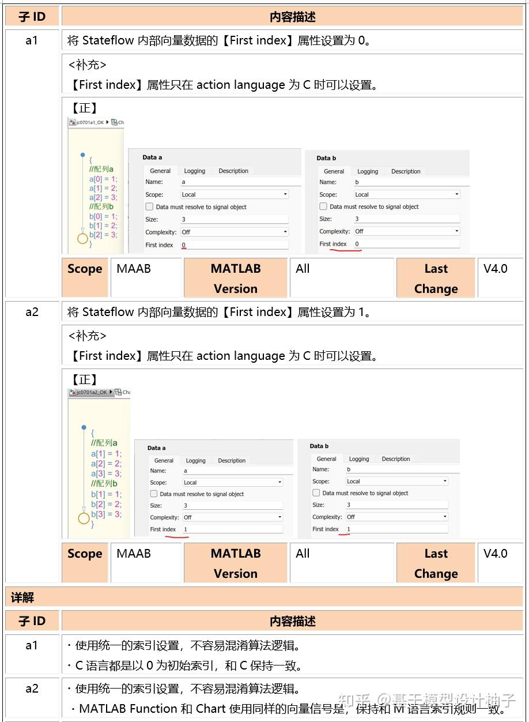Click First index field of Data a showing 0
Viewport: 529px width, 722px height.
tap(235, 245)
